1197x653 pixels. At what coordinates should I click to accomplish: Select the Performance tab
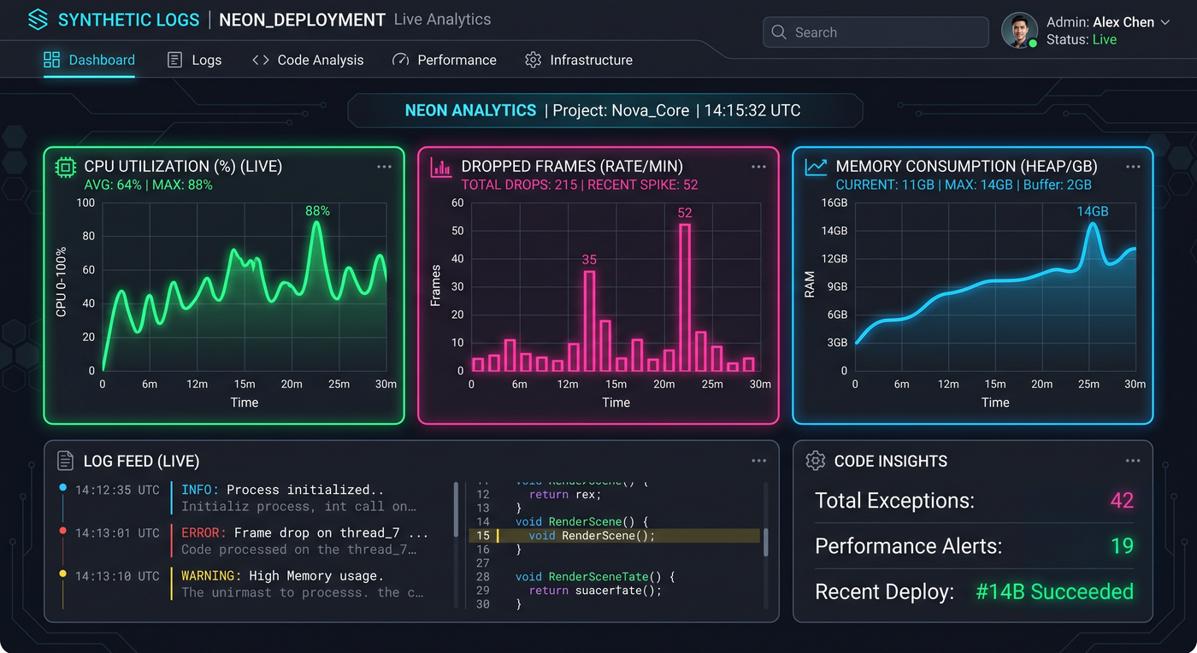click(444, 60)
